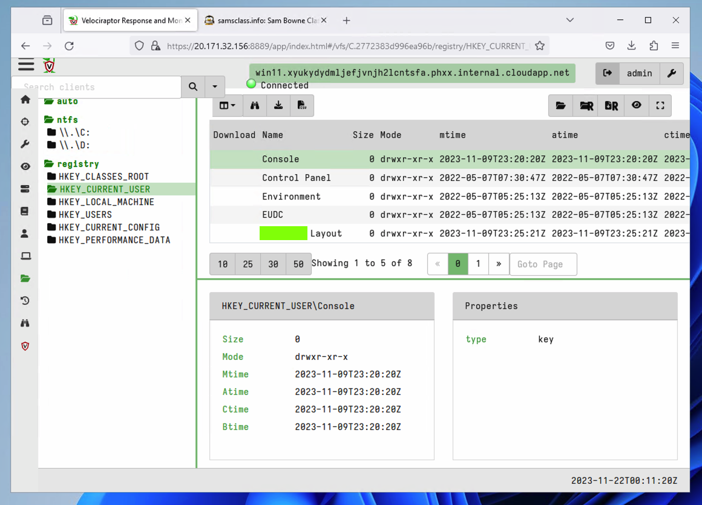Open user settings wrench icon
Image resolution: width=702 pixels, height=505 pixels.
click(672, 73)
